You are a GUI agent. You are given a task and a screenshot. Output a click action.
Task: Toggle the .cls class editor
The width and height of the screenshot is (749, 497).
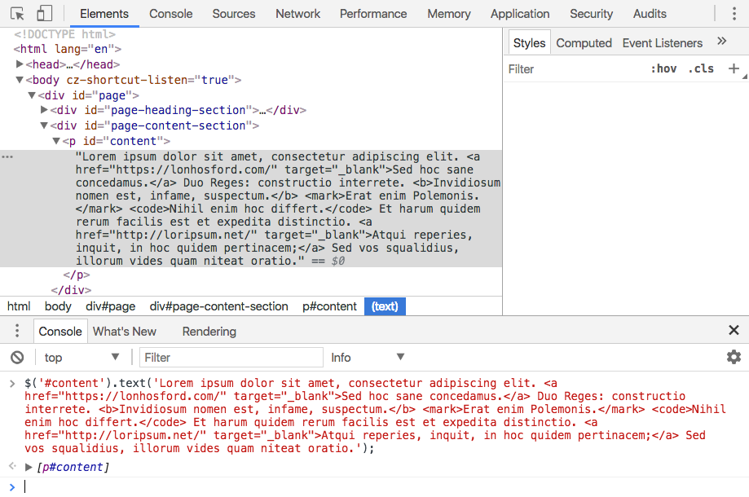click(701, 68)
